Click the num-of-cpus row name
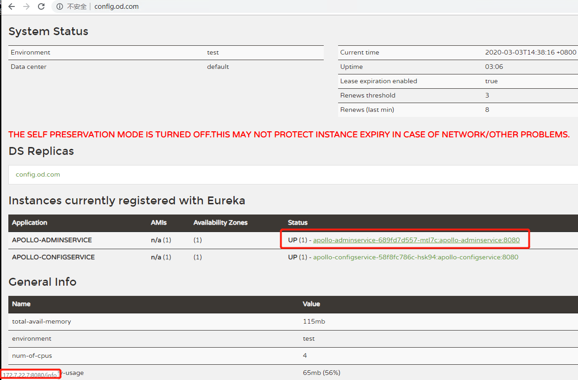Image resolution: width=578 pixels, height=380 pixels. coord(31,355)
